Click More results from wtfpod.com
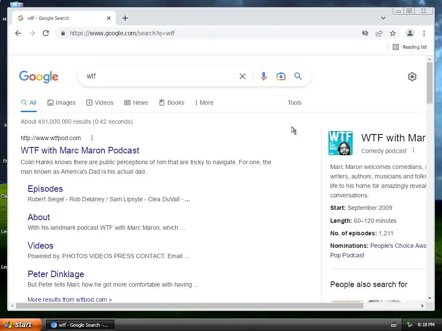 tap(69, 300)
